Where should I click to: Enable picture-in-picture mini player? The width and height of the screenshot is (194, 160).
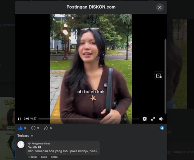159,76
